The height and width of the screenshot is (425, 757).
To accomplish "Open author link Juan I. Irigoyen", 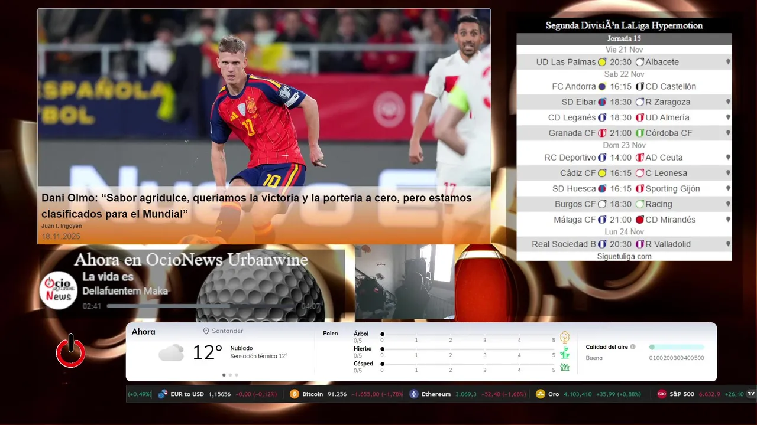I will point(62,226).
